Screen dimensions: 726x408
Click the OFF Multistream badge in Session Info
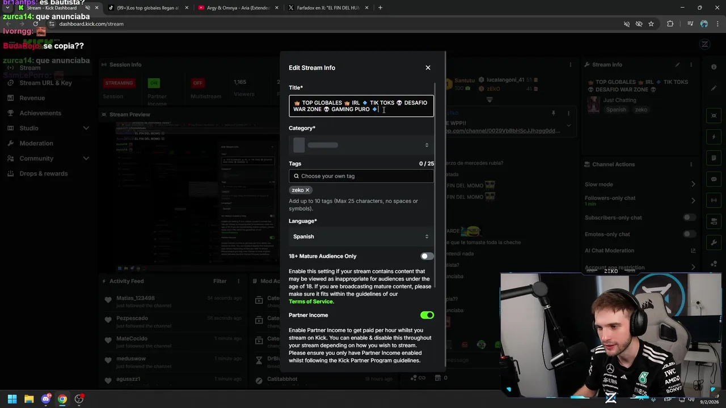coord(197,83)
